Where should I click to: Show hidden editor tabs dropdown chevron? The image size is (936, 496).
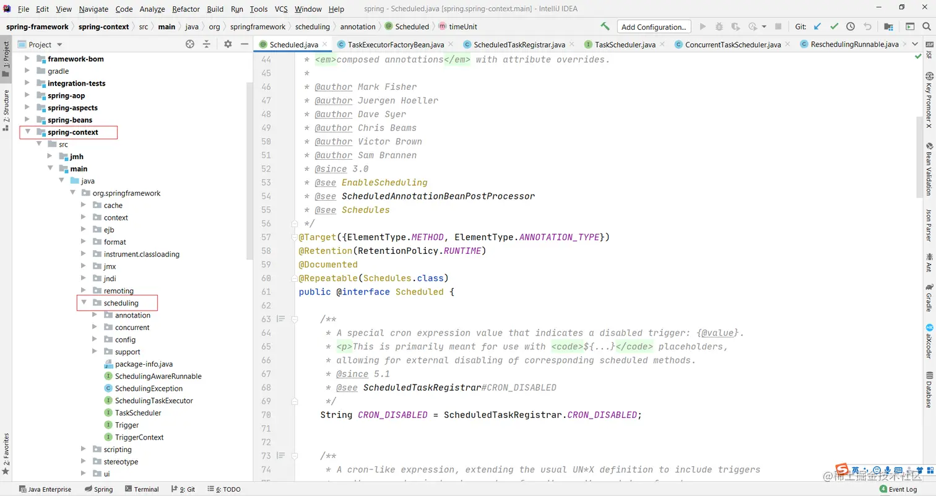click(916, 45)
